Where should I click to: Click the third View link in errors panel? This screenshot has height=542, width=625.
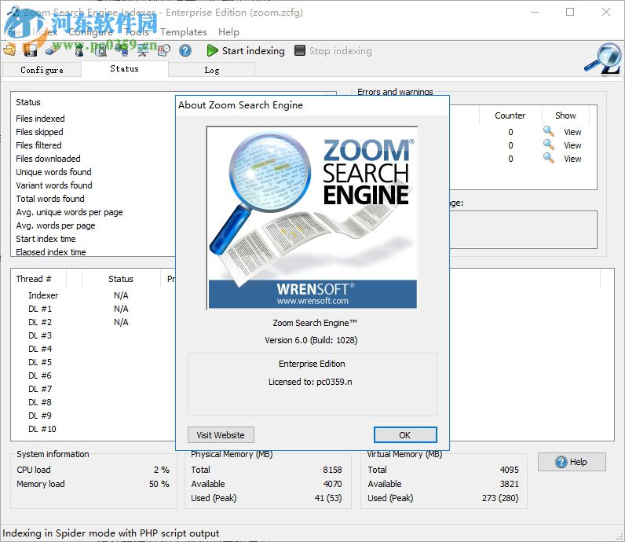[x=572, y=159]
